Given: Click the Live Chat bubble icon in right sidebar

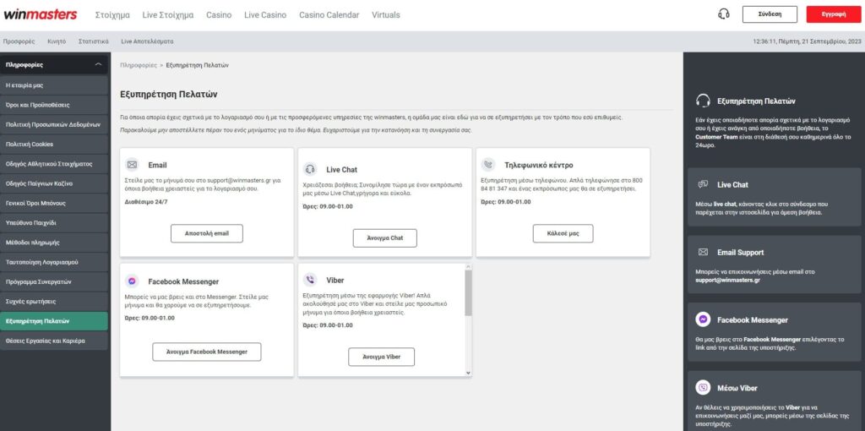Looking at the screenshot, I should click(703, 184).
